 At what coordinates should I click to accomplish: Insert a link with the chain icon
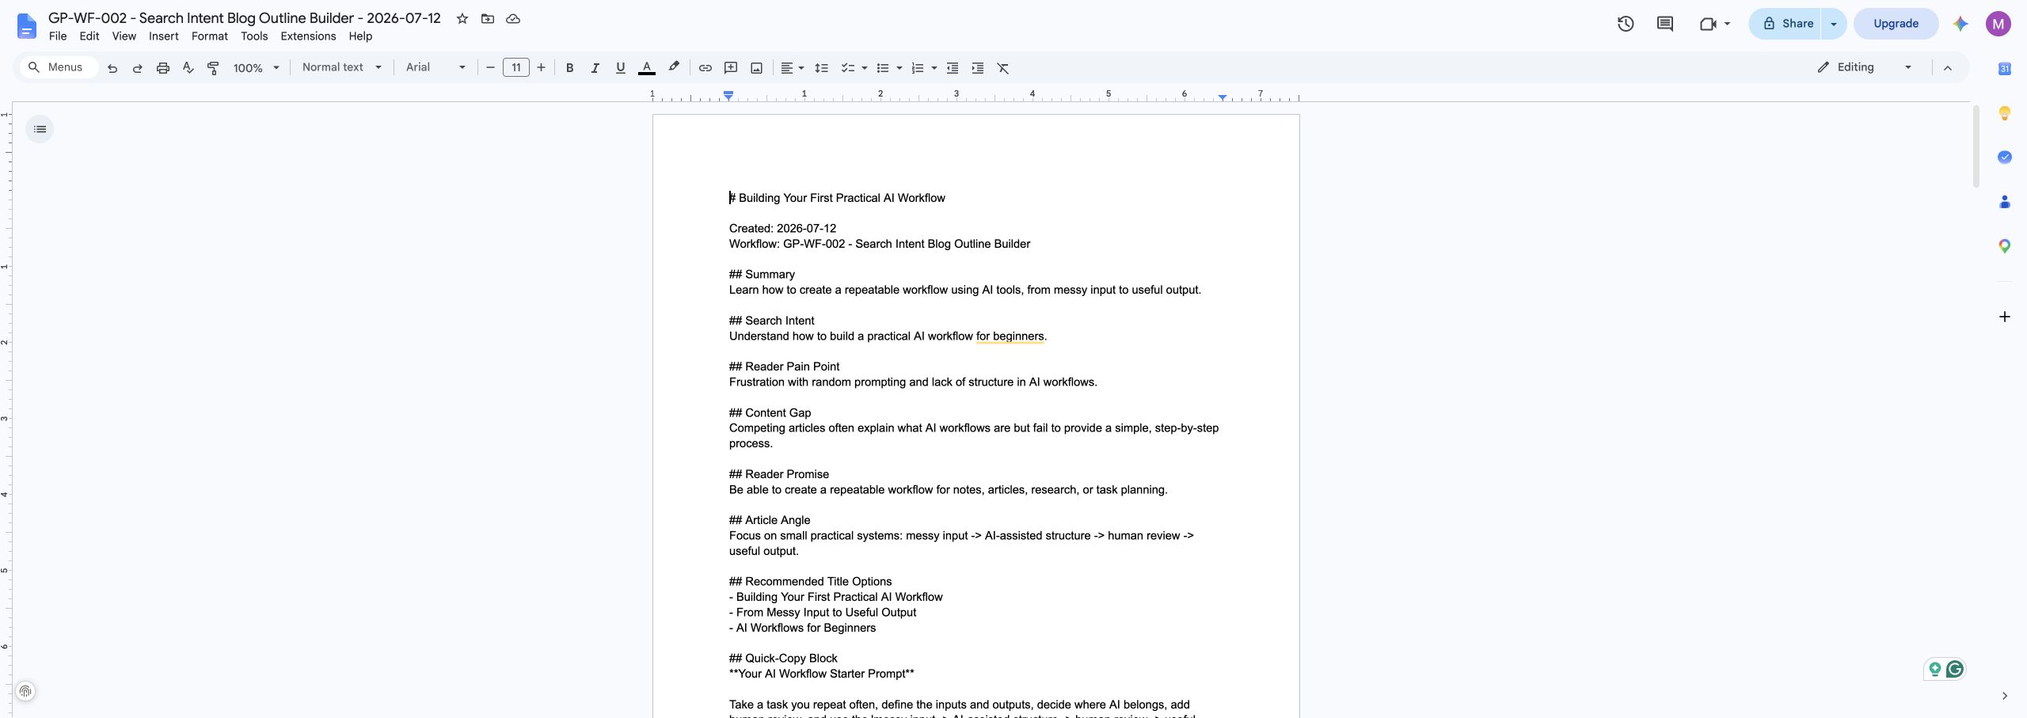(705, 68)
